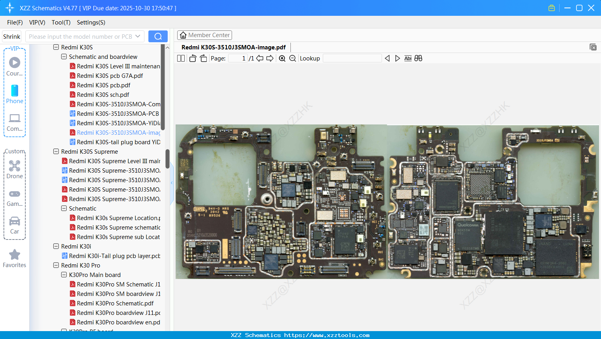Rotate the page clockwise

203,58
